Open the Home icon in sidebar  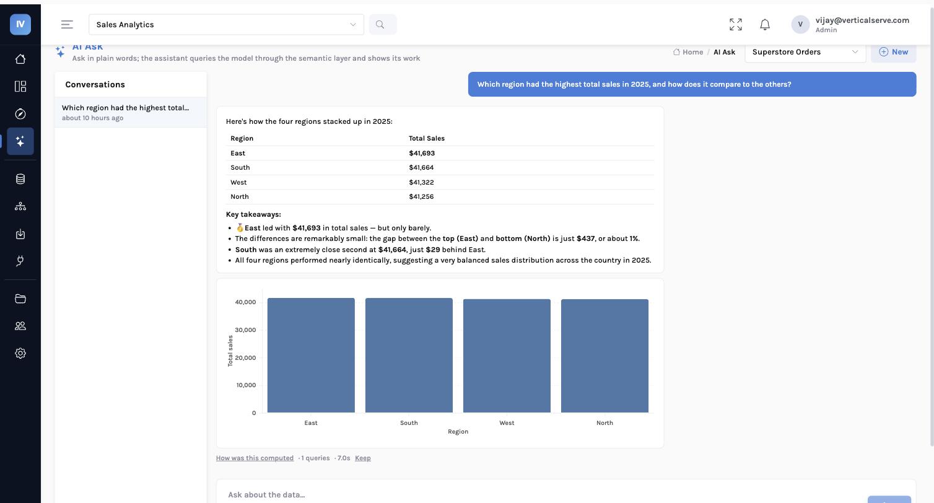pos(20,59)
